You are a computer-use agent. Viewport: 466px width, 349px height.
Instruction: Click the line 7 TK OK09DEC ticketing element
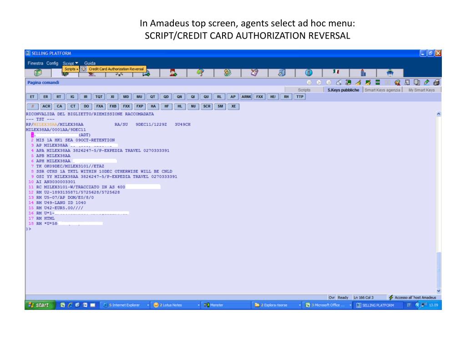66,166
